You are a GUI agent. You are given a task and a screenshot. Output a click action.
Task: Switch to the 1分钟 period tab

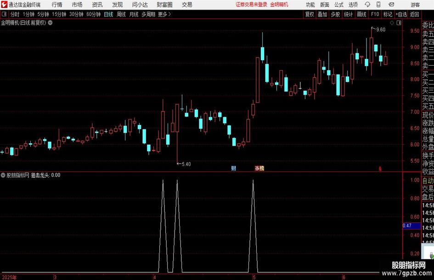(x=28, y=14)
